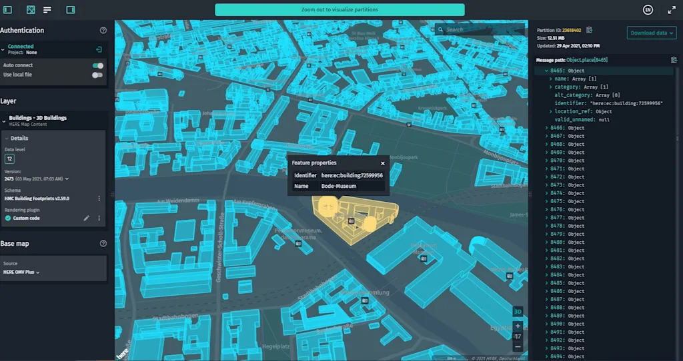Open Authentication help question mark
Image resolution: width=683 pixels, height=361 pixels.
tap(103, 31)
